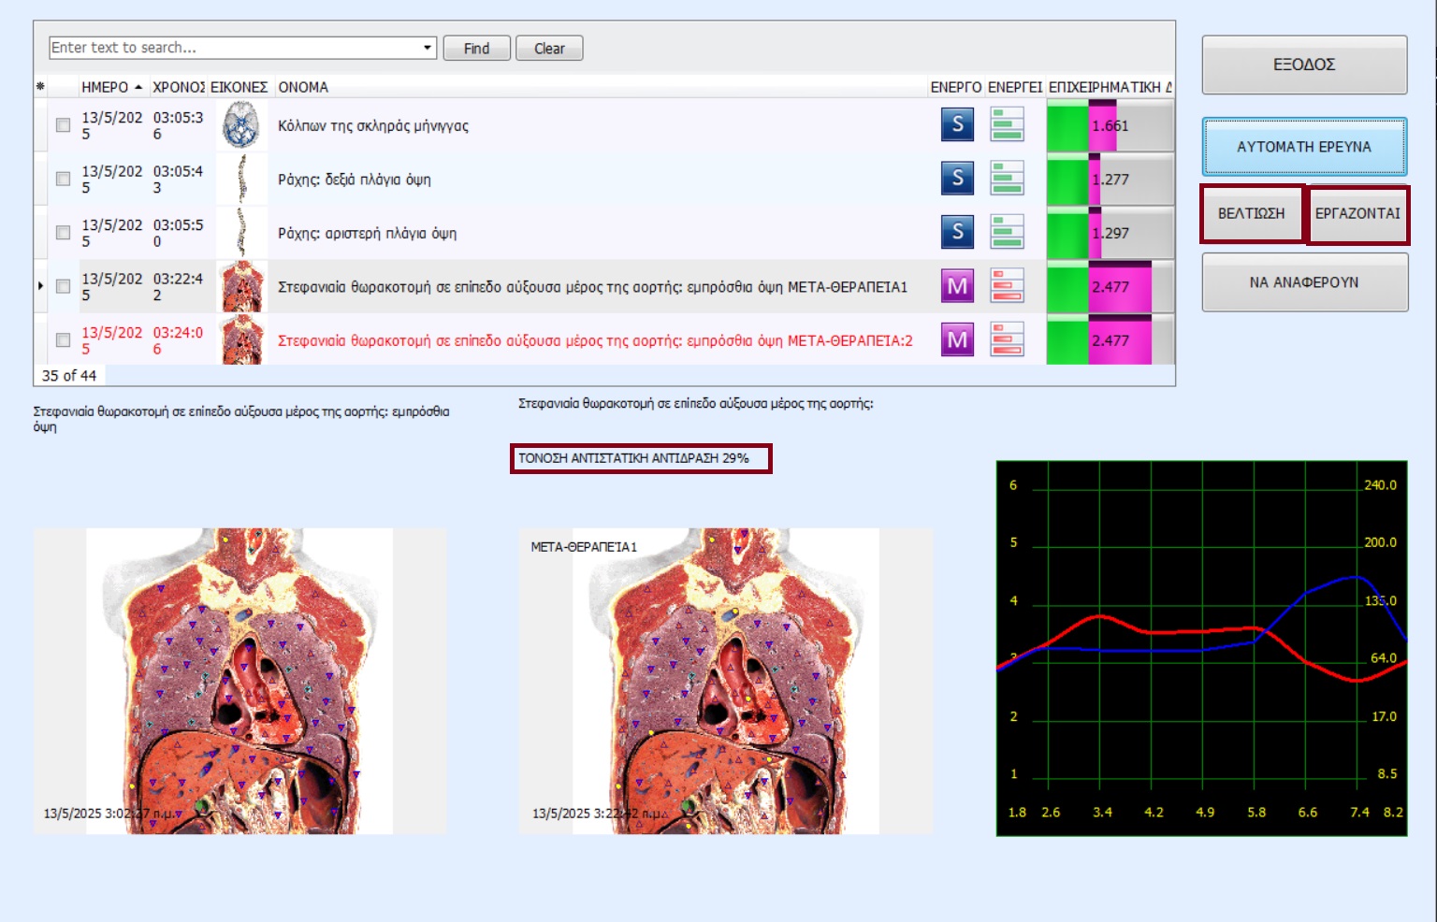
Task: Tick the checkbox in the ΜΕΤΑ-ΘΕΡΑΠΕΙΑ1 row
Action: pyautogui.click(x=63, y=286)
